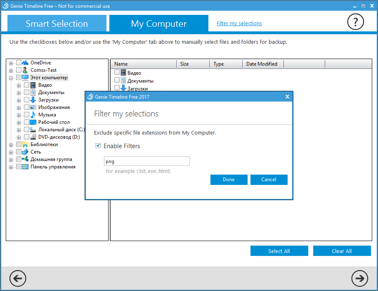Check the Видео checkbox in file list

coord(117,72)
